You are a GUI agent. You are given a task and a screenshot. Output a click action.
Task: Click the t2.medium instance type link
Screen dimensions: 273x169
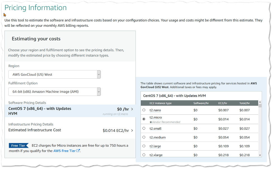[157, 137]
